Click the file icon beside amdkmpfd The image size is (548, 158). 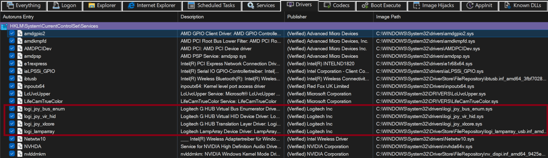[20, 41]
